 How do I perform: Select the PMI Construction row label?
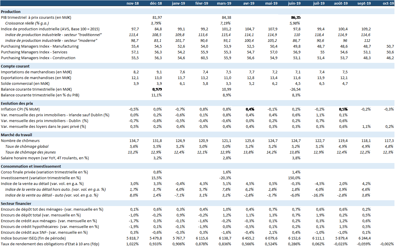click(38, 58)
